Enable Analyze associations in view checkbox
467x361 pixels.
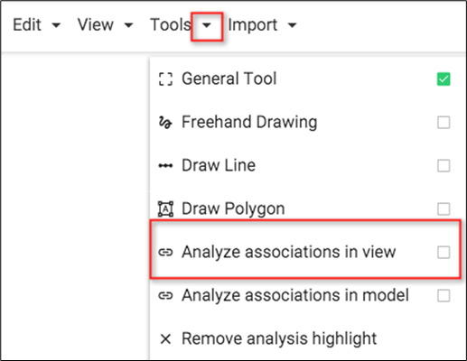(444, 252)
